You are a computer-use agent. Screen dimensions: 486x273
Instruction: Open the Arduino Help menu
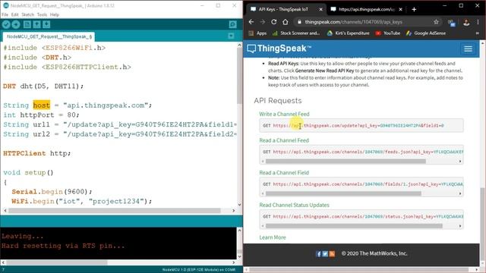(x=55, y=14)
